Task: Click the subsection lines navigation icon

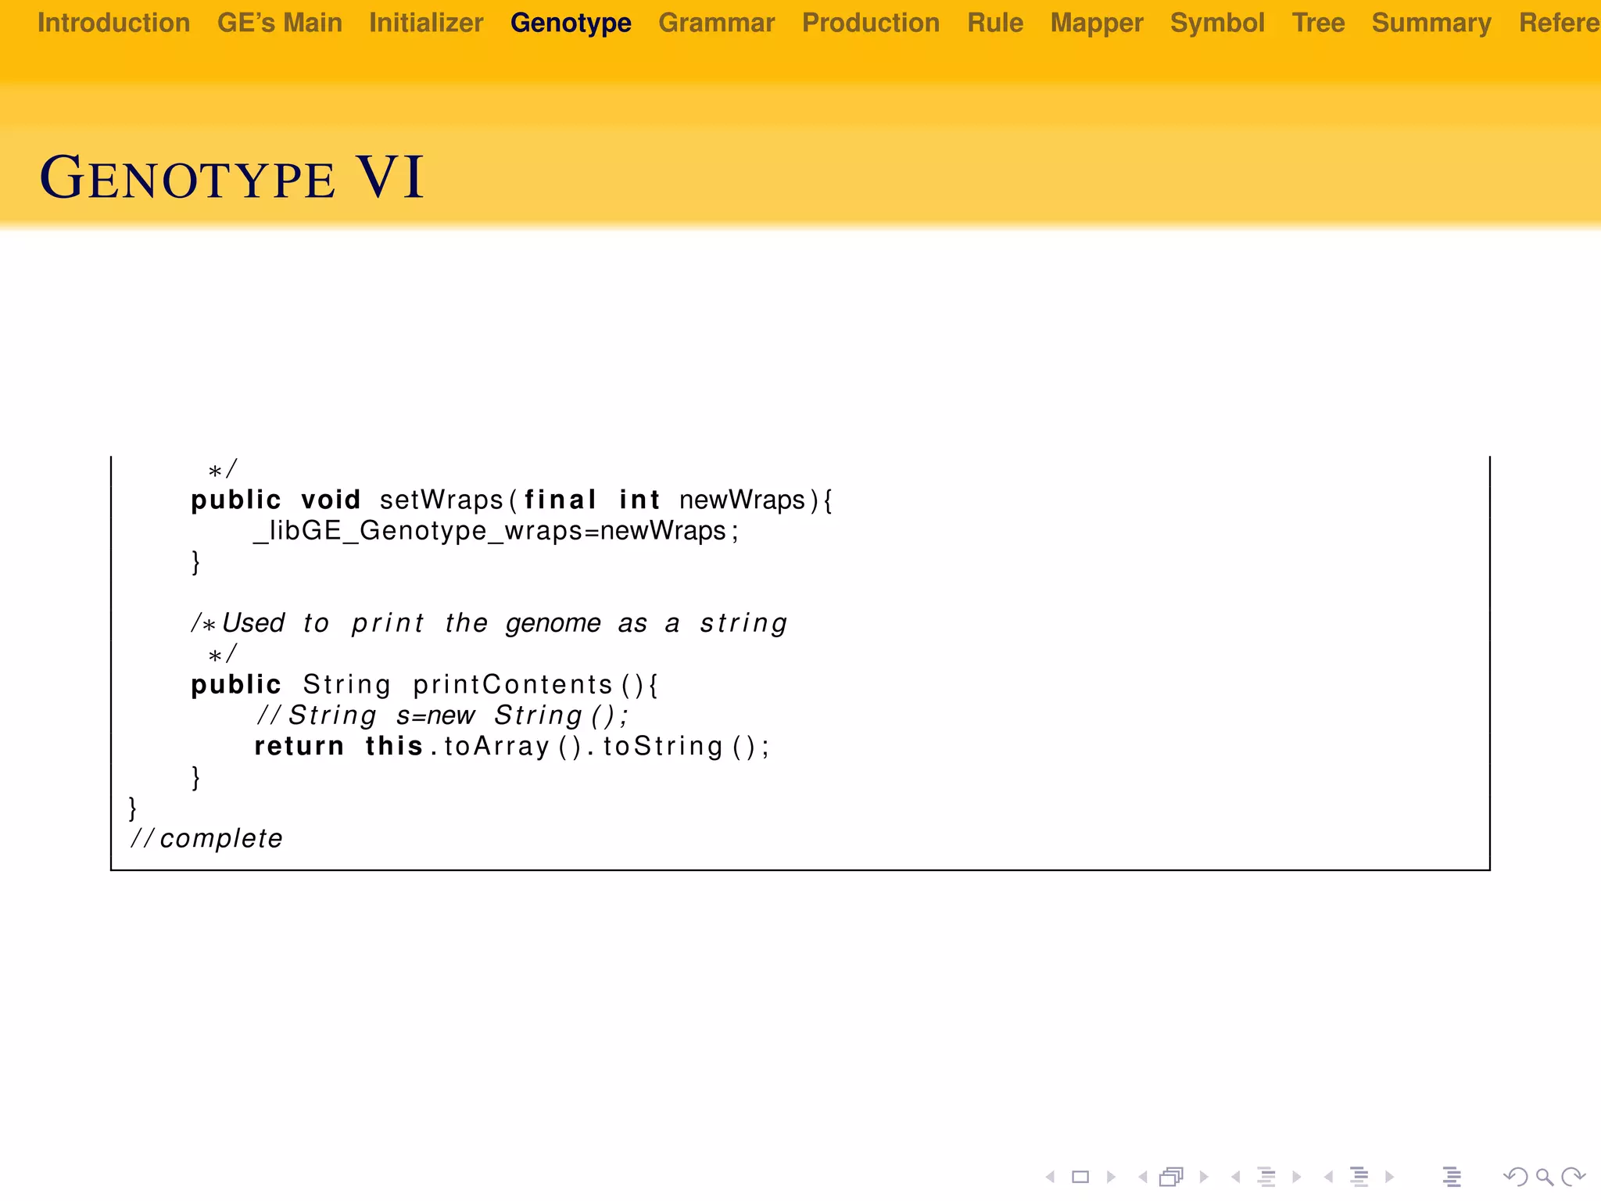Action: [x=1266, y=1177]
